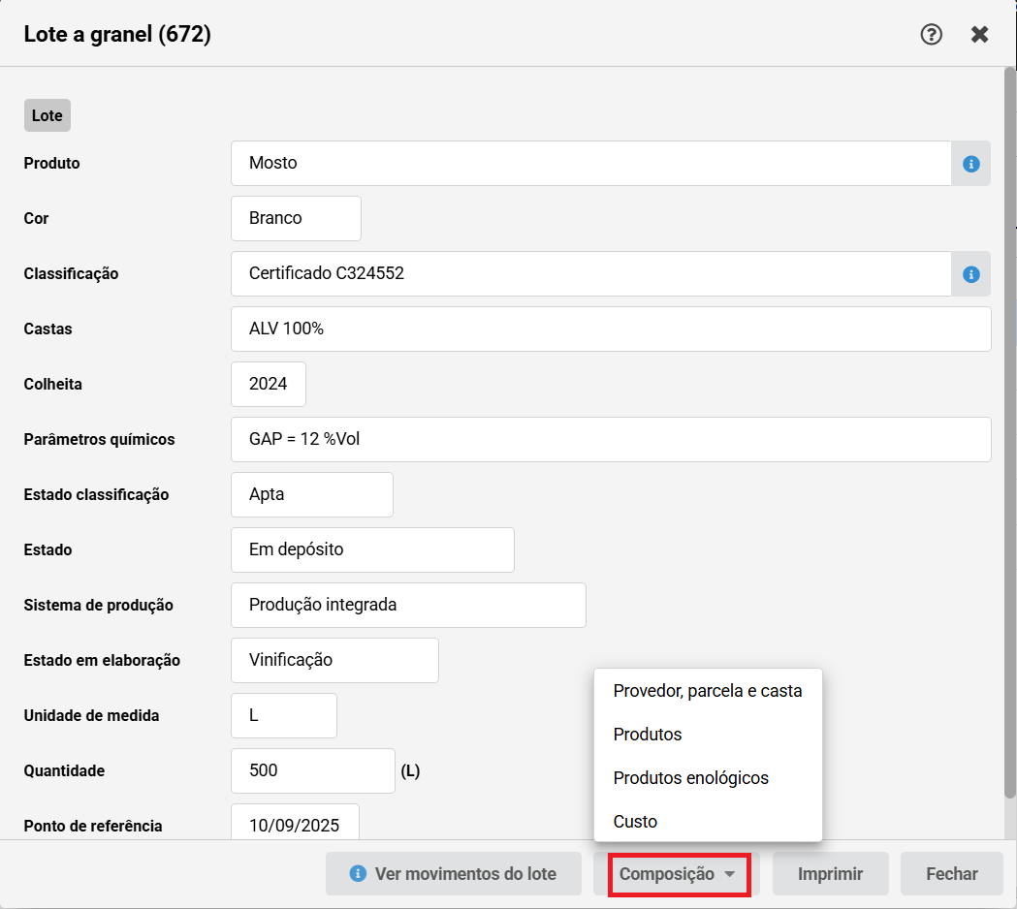Click the (L) unit text beside Quantidade
The image size is (1017, 909).
410,770
